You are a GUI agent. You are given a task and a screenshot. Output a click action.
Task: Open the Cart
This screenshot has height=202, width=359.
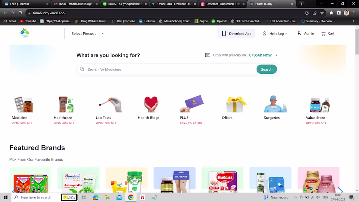pos(327,33)
